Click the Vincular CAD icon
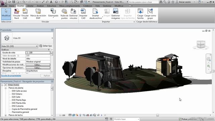Screen dimensions: 215x121 click(x=25, y=14)
